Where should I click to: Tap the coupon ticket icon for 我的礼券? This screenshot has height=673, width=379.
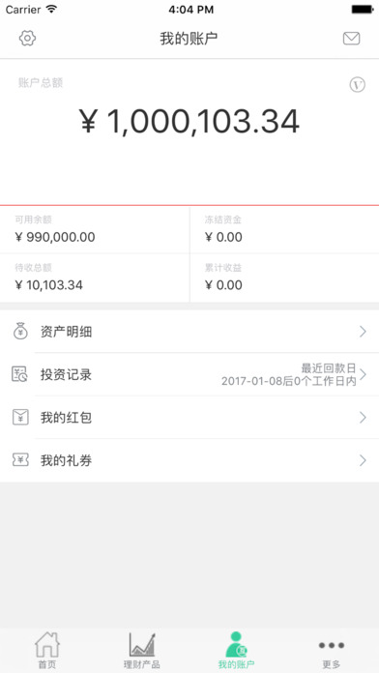coord(20,460)
